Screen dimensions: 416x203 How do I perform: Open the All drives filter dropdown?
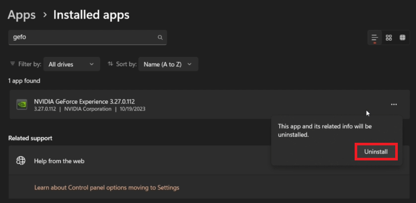(72, 64)
